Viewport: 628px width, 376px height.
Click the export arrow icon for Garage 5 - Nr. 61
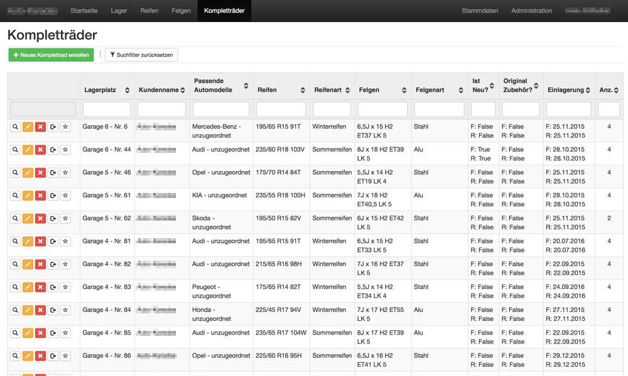click(53, 196)
